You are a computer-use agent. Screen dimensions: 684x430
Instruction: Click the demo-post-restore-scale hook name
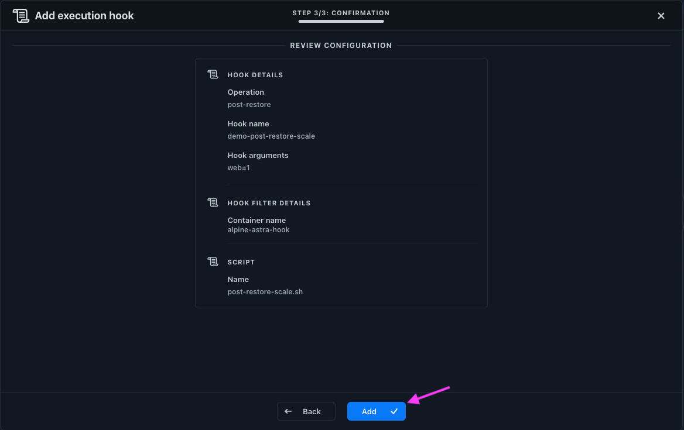tap(271, 136)
